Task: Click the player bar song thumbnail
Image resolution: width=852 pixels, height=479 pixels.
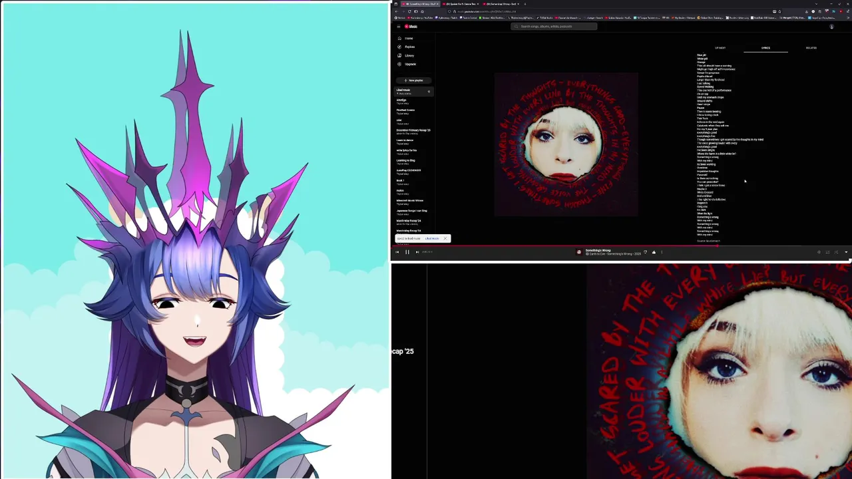Action: [579, 252]
